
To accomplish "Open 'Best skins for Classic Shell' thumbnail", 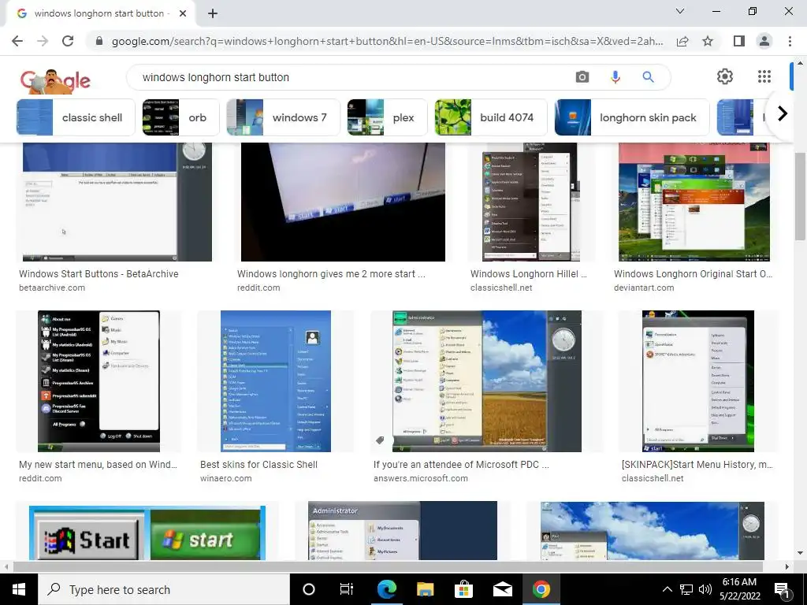I will (276, 381).
